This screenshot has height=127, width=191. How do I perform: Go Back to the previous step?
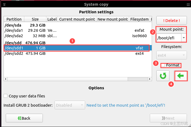coord(24,118)
